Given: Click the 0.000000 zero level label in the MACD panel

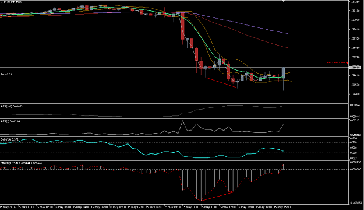Looking at the screenshot, I should coord(355,169).
